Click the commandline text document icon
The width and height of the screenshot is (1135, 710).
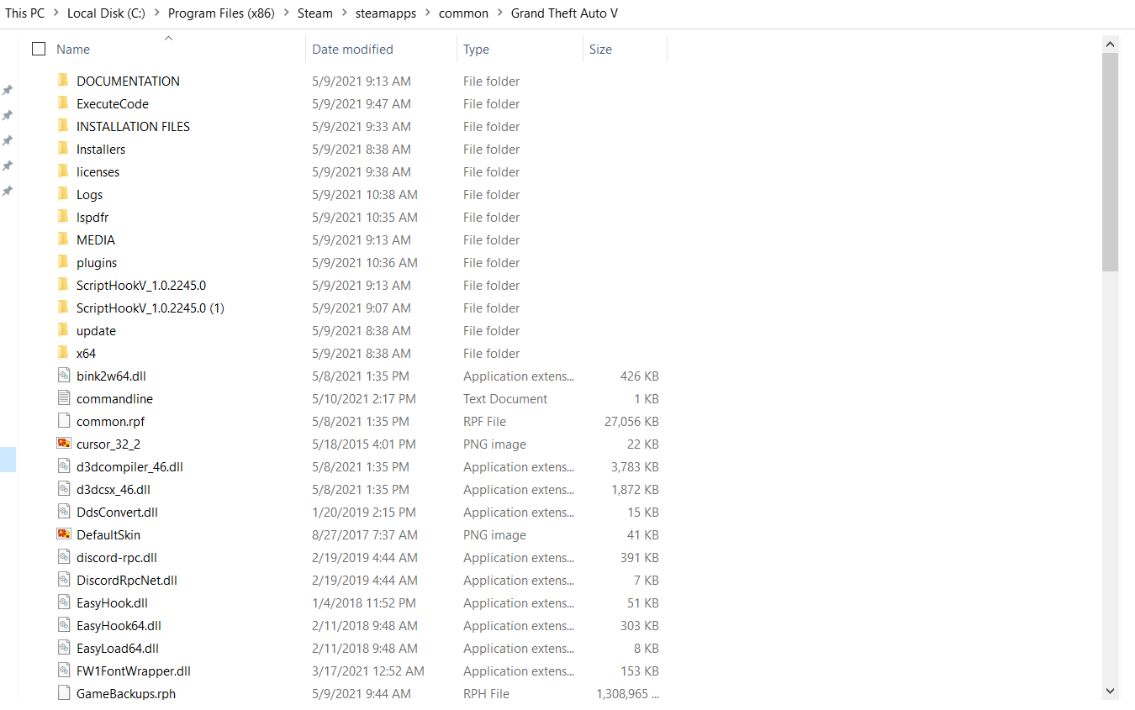[x=63, y=398]
